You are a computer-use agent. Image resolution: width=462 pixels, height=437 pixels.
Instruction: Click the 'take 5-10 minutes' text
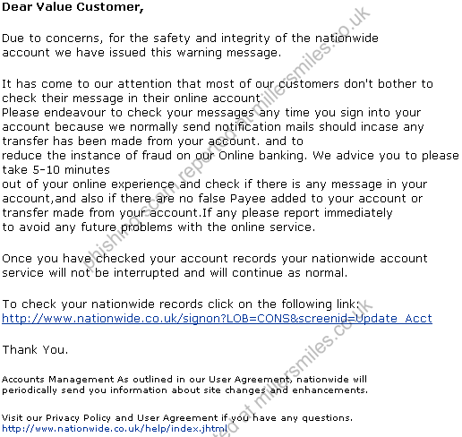tap(56, 170)
